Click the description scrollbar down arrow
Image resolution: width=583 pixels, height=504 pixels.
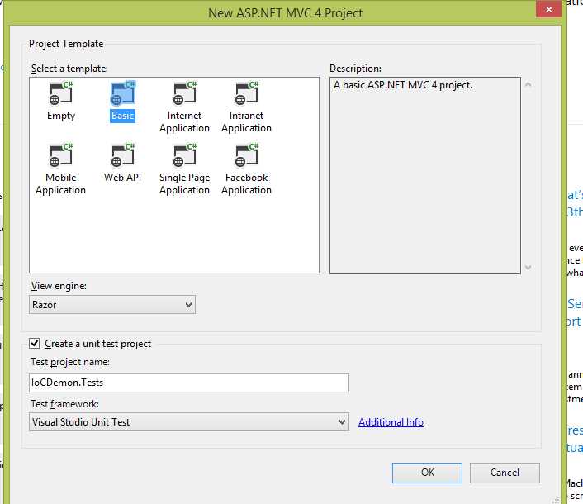pyautogui.click(x=528, y=268)
